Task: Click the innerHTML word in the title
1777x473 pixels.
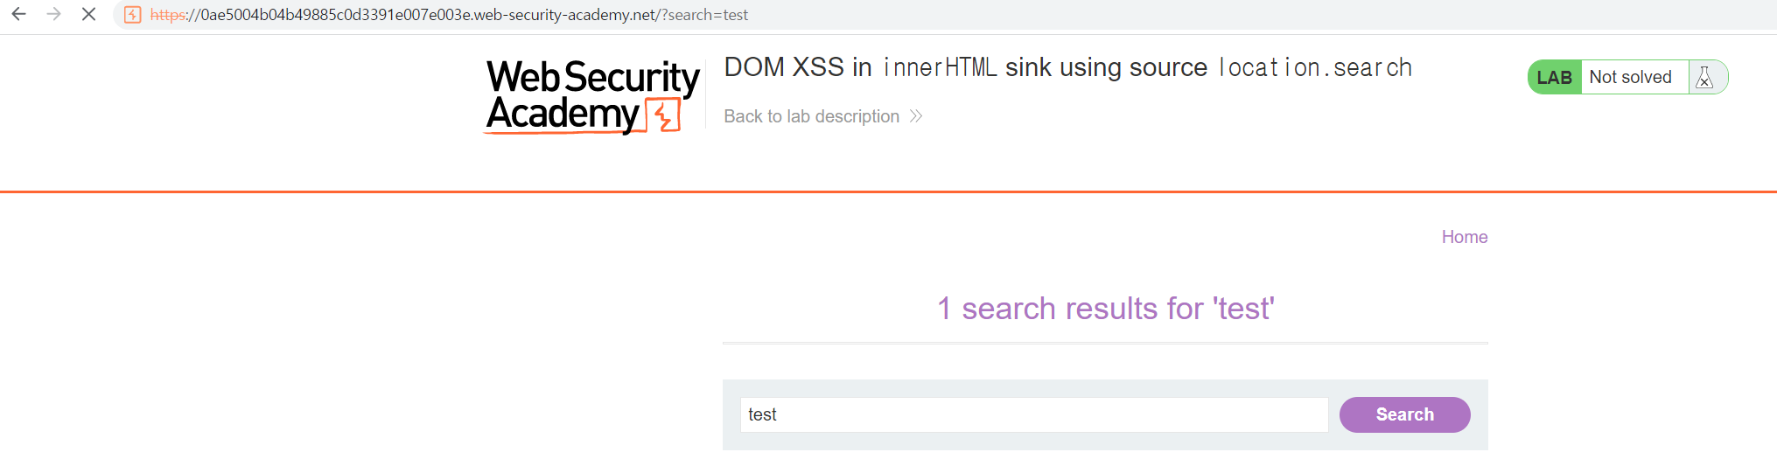Action: (939, 67)
